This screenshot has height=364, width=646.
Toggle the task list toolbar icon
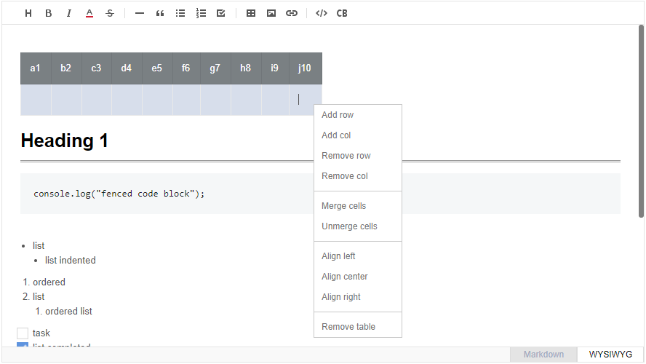(x=221, y=13)
